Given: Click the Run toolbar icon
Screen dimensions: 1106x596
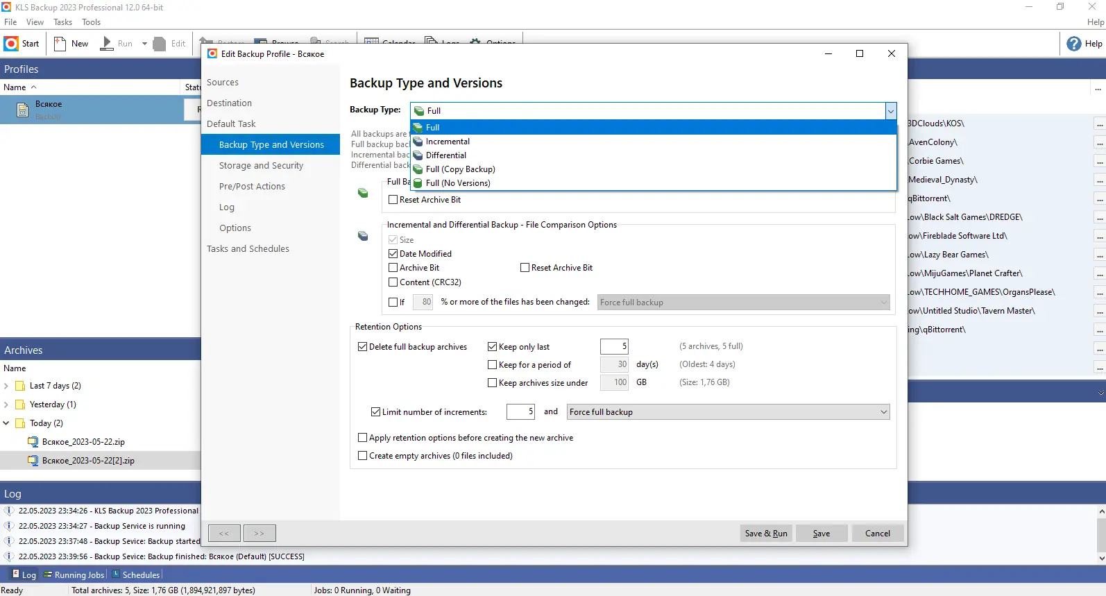Looking at the screenshot, I should pyautogui.click(x=117, y=44).
